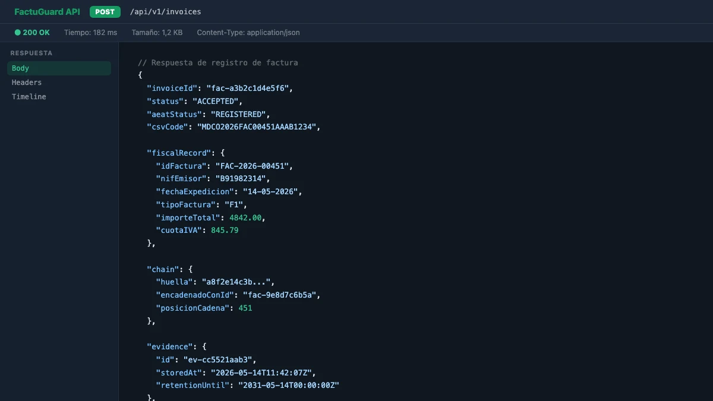
Task: Select the /api/v1/invoices endpoint path
Action: tap(165, 12)
